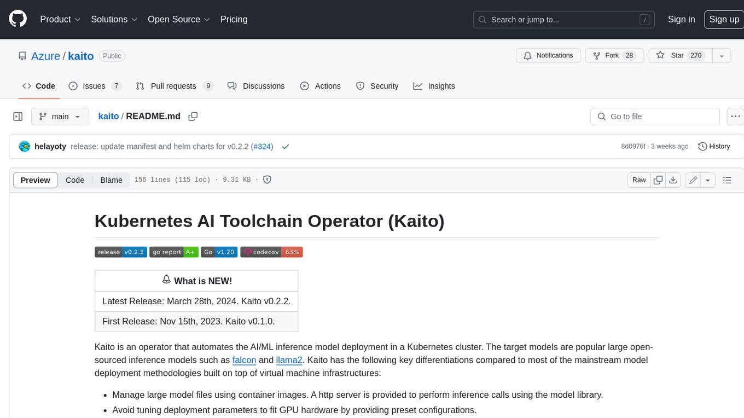The image size is (744, 418).
Task: Edit the file with pencil icon
Action: [693, 180]
